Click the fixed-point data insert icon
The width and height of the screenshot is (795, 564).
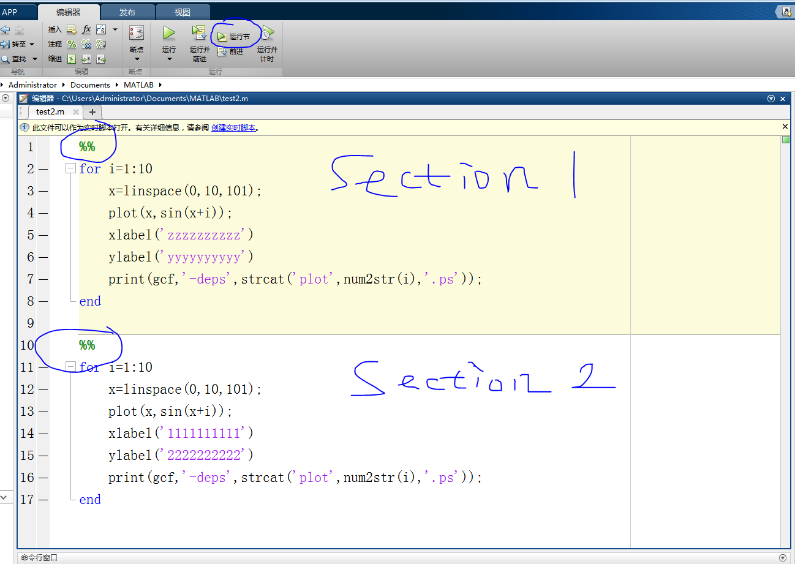point(101,29)
